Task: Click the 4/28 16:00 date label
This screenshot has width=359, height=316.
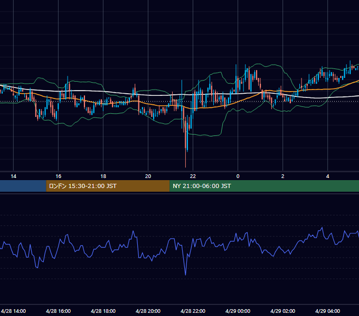Action: [x=58, y=311]
